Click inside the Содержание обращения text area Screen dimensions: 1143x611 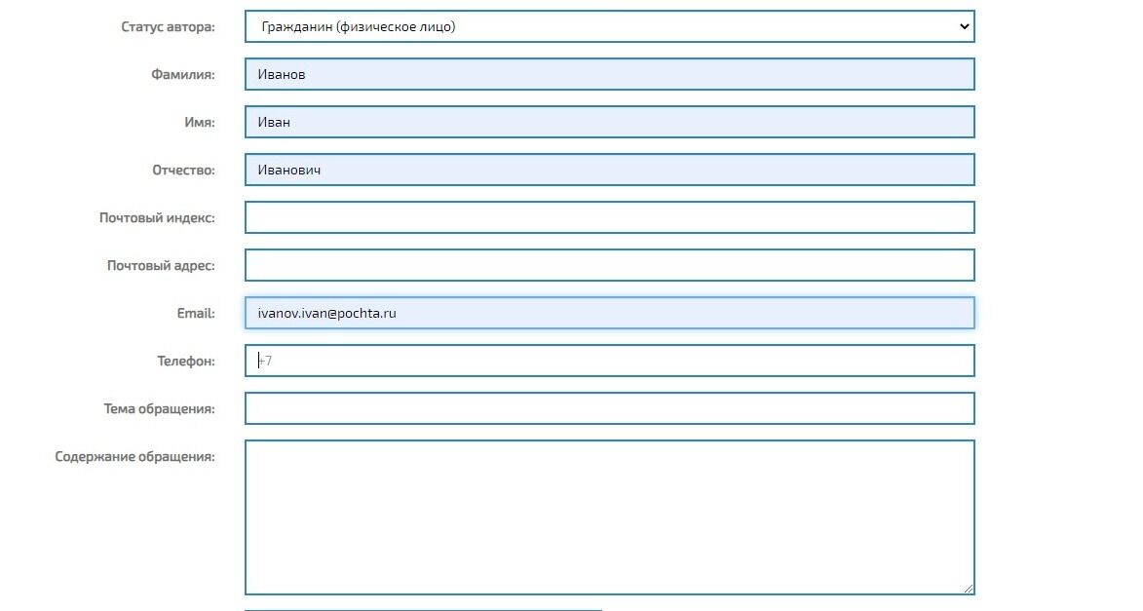pyautogui.click(x=609, y=517)
